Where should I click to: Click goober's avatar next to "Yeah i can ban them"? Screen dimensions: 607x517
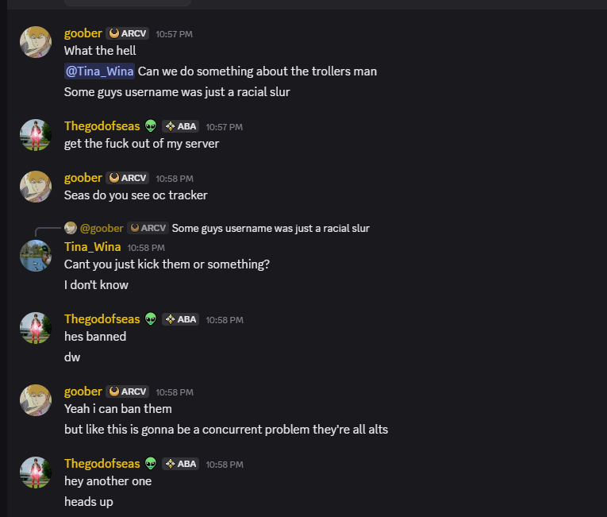36,400
